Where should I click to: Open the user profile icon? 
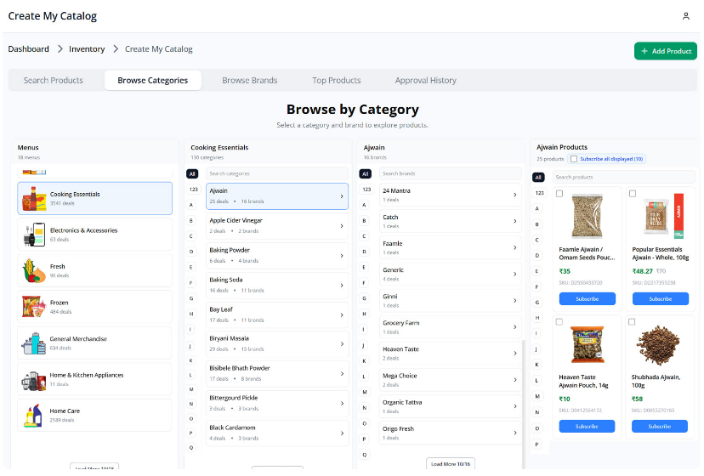tap(686, 16)
